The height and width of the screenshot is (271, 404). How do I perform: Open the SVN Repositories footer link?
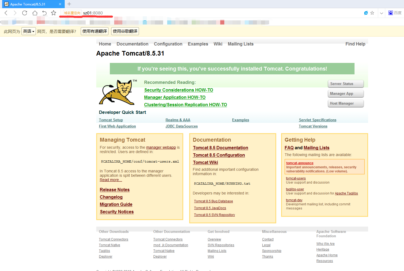(221, 245)
